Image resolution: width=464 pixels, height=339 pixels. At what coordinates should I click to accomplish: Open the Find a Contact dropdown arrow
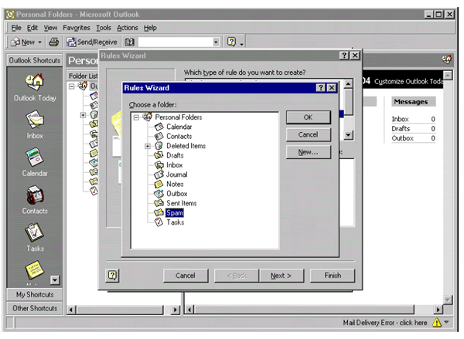(x=216, y=42)
